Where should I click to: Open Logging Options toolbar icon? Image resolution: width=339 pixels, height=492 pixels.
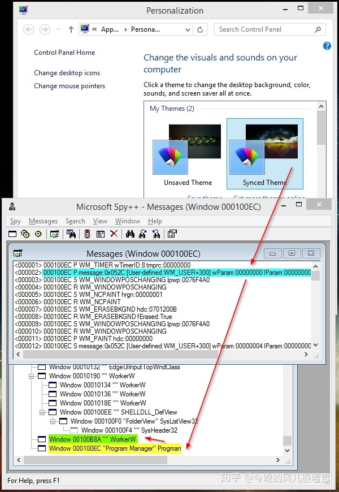pyautogui.click(x=101, y=234)
